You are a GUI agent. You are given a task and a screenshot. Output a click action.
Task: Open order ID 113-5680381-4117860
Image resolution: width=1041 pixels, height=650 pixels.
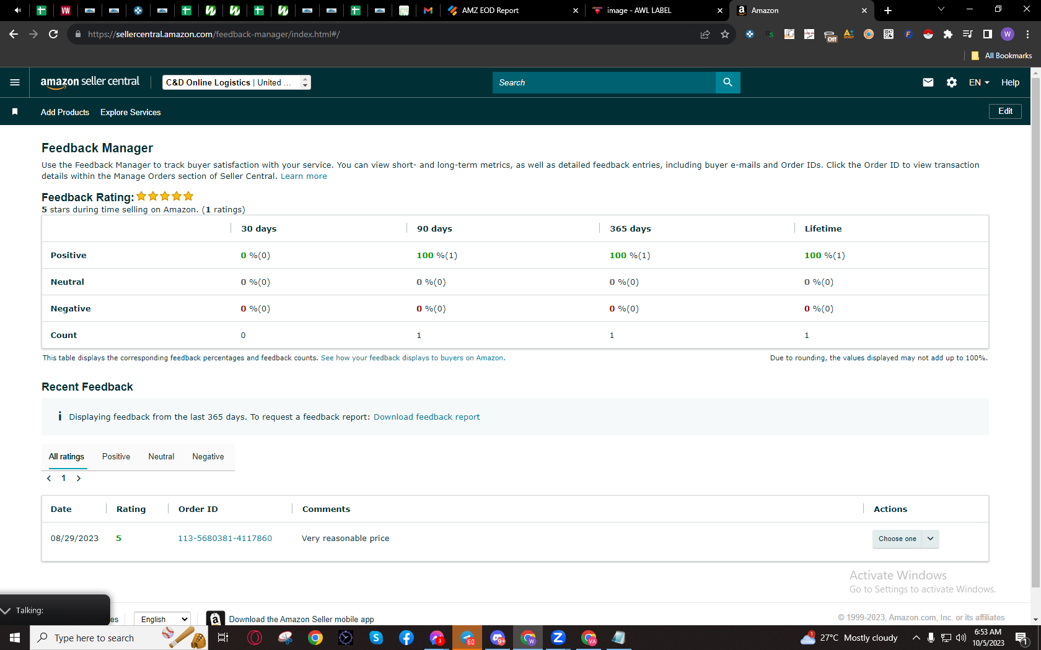[x=225, y=539]
